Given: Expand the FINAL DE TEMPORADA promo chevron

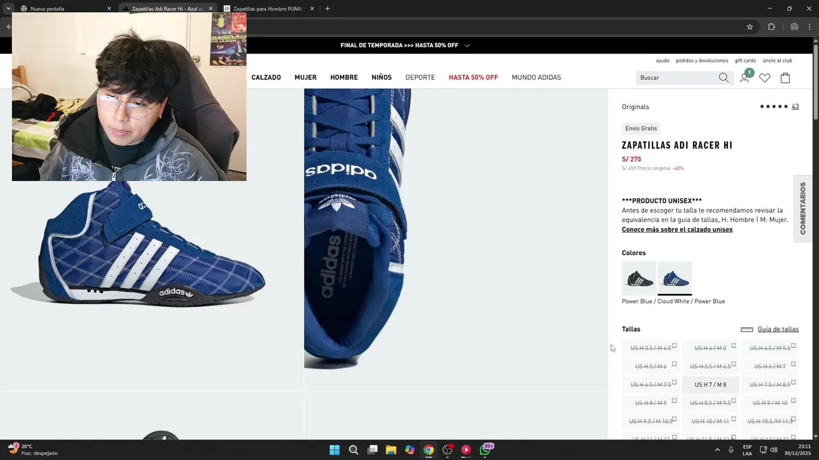Looking at the screenshot, I should (x=467, y=45).
